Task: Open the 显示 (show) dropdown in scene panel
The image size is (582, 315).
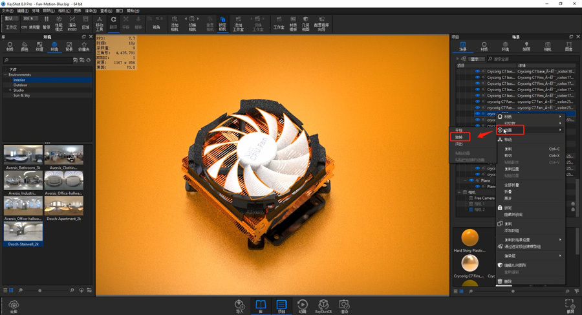Action: coord(477,59)
